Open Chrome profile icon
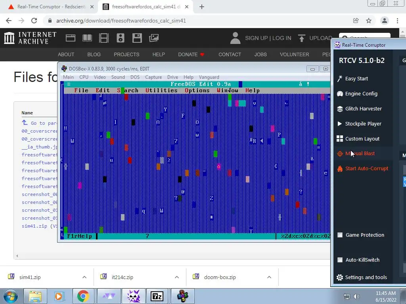 point(385,21)
